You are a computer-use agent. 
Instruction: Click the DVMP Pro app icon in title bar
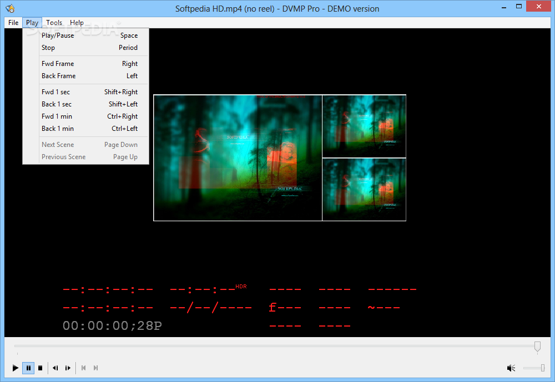click(x=10, y=8)
